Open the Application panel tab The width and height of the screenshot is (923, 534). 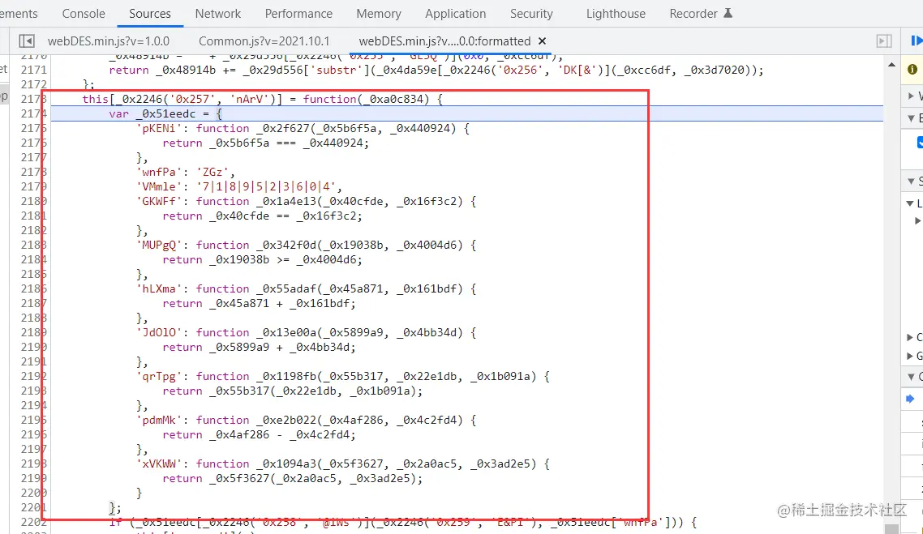point(456,14)
